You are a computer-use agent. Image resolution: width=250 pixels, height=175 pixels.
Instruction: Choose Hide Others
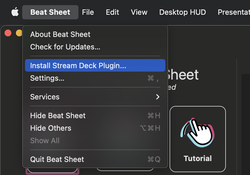[51, 128]
